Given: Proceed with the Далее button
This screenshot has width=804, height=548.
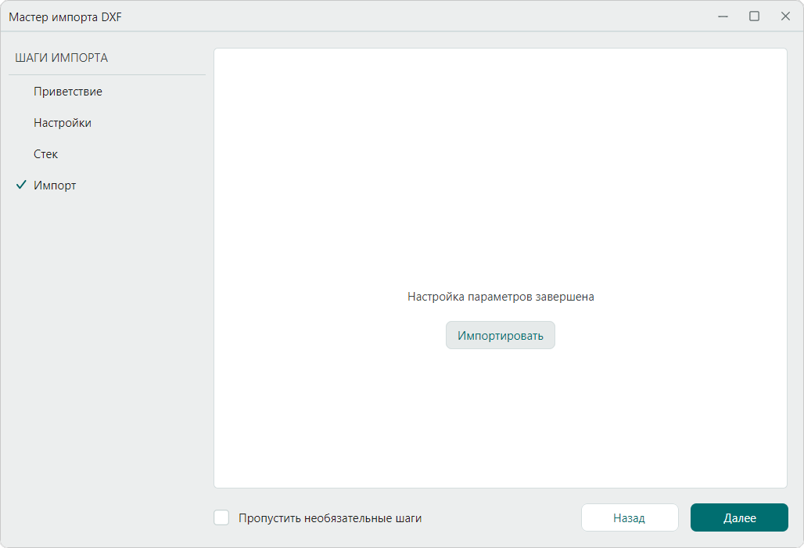Looking at the screenshot, I should click(x=739, y=517).
